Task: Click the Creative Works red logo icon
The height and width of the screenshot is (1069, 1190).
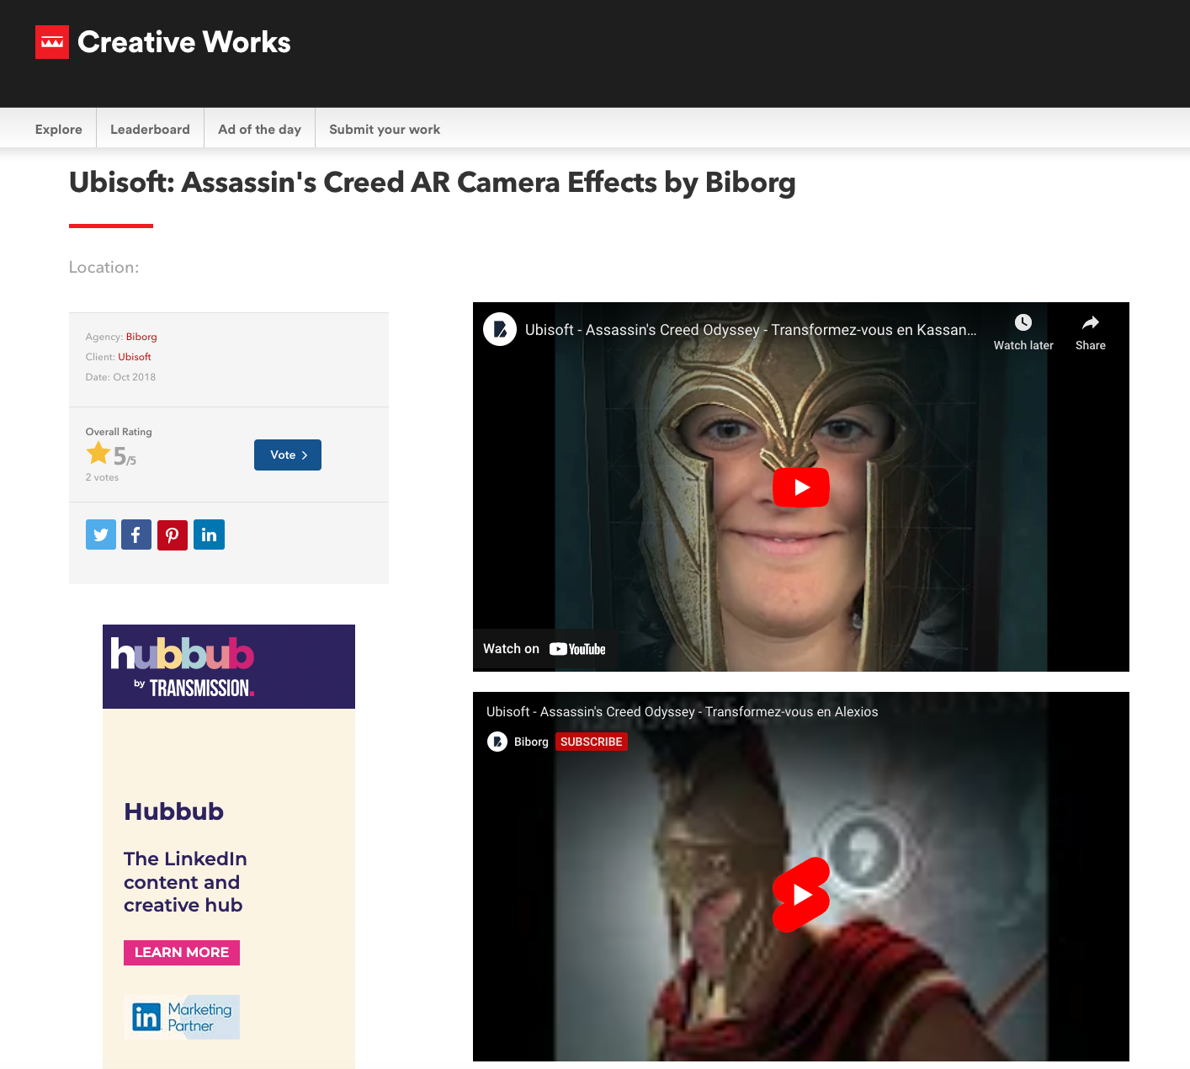Action: [x=52, y=42]
